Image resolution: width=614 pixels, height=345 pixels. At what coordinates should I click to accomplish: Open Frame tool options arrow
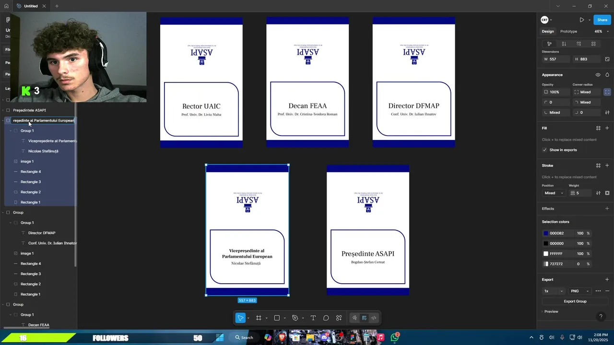coord(266,318)
